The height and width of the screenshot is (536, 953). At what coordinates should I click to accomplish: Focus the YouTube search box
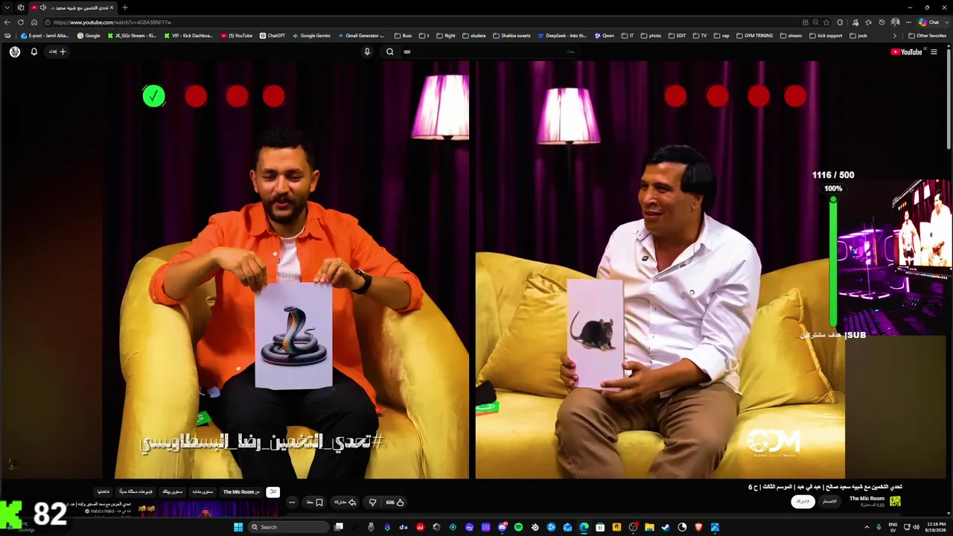[x=491, y=52]
